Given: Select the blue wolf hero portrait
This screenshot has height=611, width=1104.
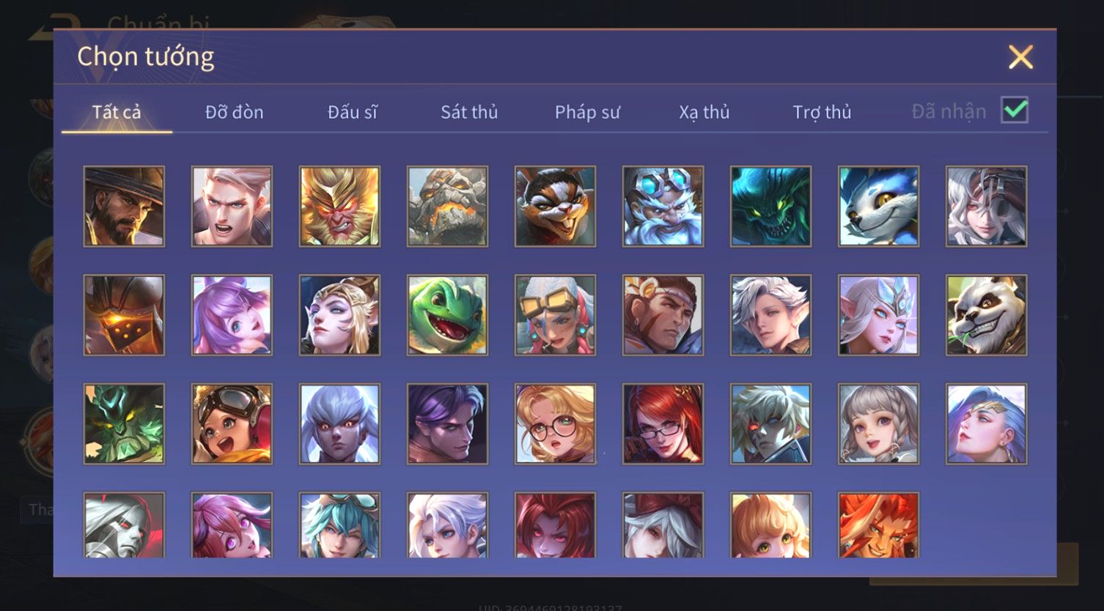Looking at the screenshot, I should (878, 206).
